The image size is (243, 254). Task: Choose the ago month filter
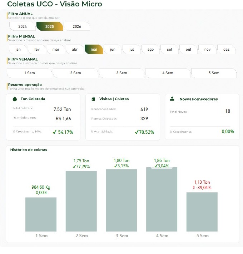pyautogui.click(x=150, y=49)
